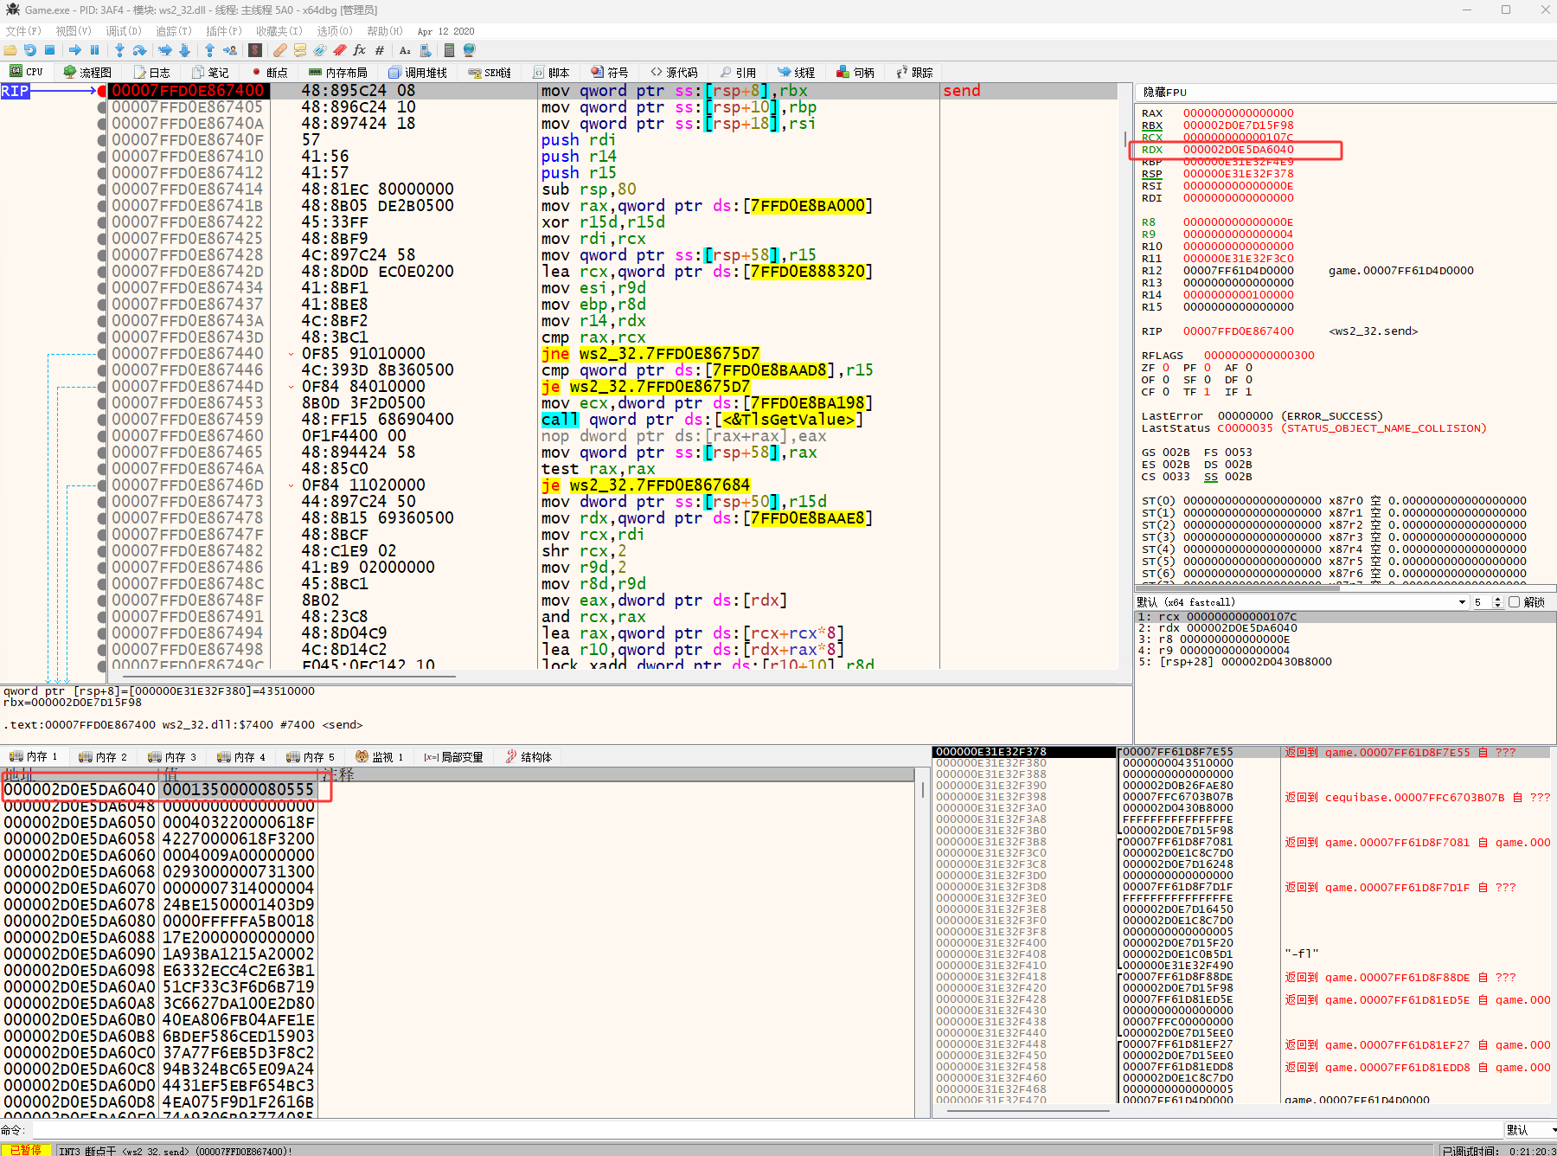Screen dimensions: 1557x1156
Task: Open the Scylla plugin icon
Action: (x=255, y=50)
